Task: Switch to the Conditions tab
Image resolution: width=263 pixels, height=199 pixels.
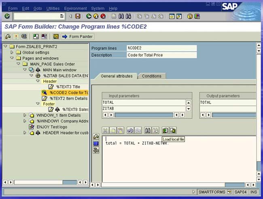Action: click(152, 76)
